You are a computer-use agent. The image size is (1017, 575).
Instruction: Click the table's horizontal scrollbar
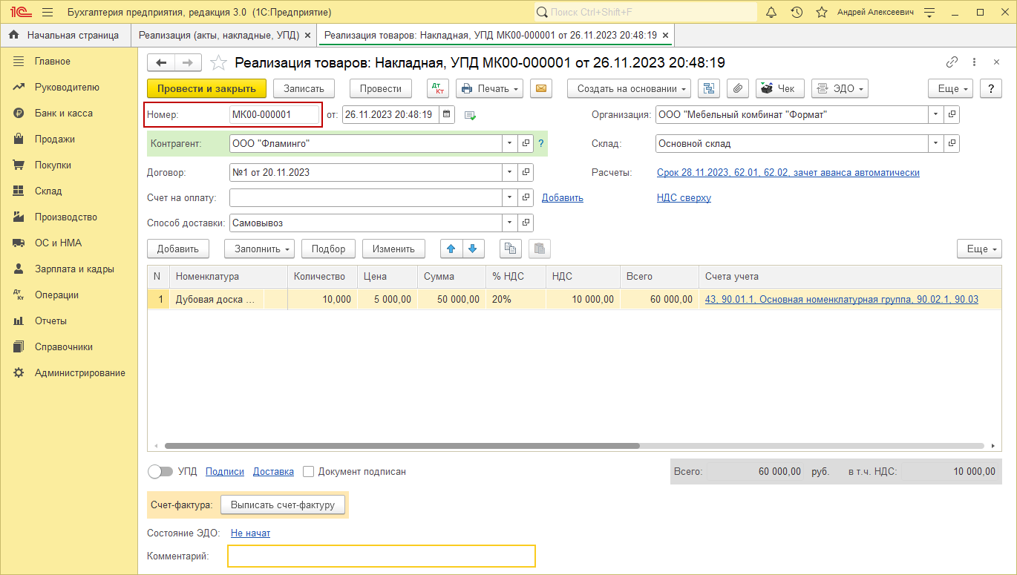402,446
